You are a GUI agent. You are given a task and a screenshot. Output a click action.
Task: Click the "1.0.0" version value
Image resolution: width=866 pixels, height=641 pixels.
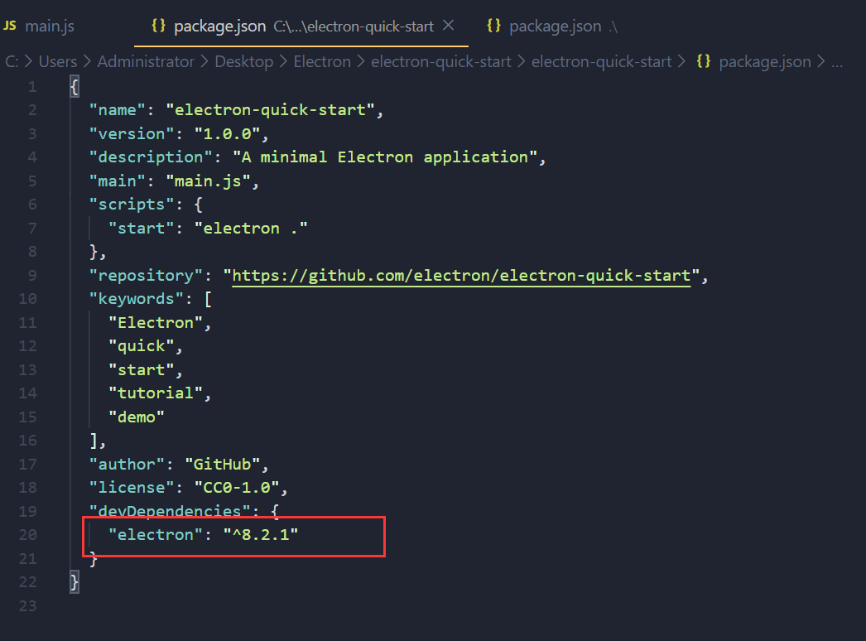227,133
